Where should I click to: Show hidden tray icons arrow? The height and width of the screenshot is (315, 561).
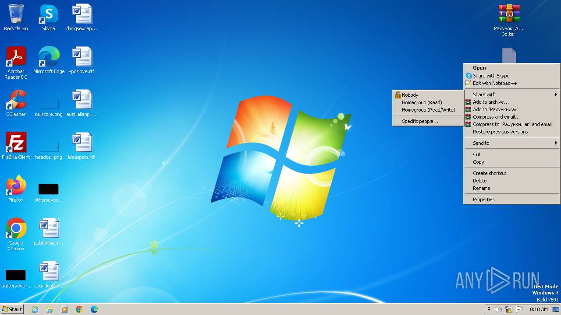pyautogui.click(x=489, y=309)
